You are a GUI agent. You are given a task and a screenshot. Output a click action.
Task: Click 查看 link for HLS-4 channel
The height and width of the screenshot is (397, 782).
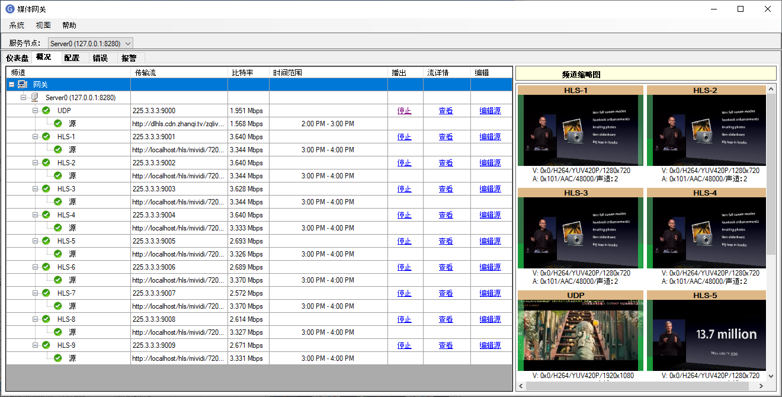[446, 215]
